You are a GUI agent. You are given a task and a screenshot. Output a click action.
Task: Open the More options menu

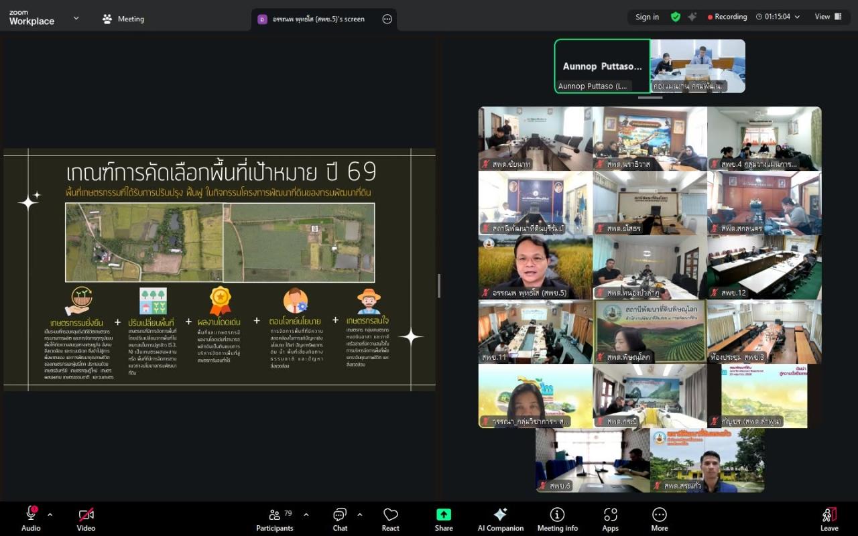pyautogui.click(x=660, y=519)
